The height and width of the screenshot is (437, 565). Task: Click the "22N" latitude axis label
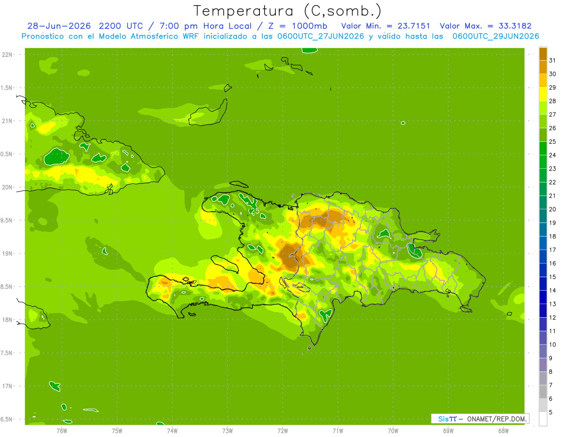tap(7, 55)
